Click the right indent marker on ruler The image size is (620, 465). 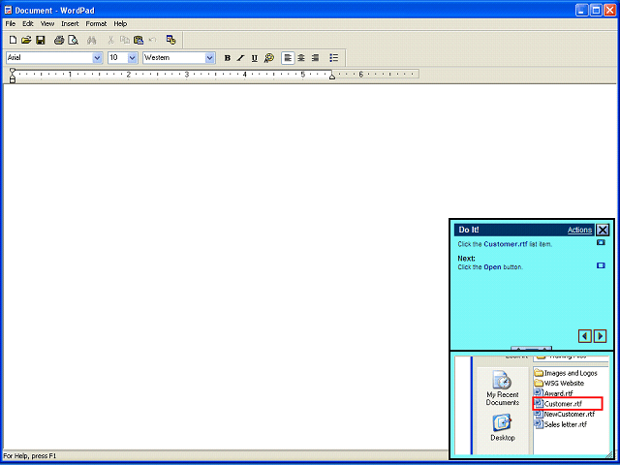pos(332,76)
